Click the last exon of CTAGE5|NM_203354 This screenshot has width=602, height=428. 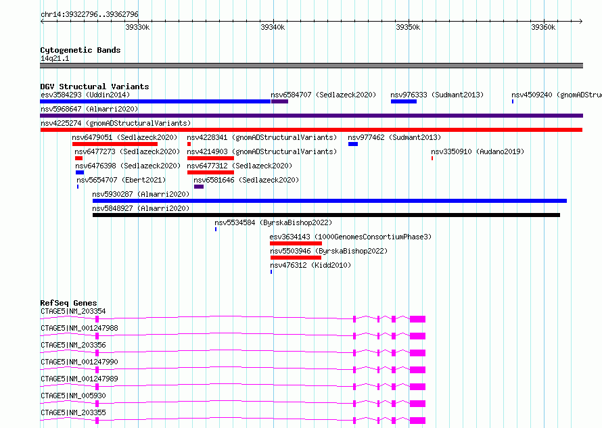point(418,319)
